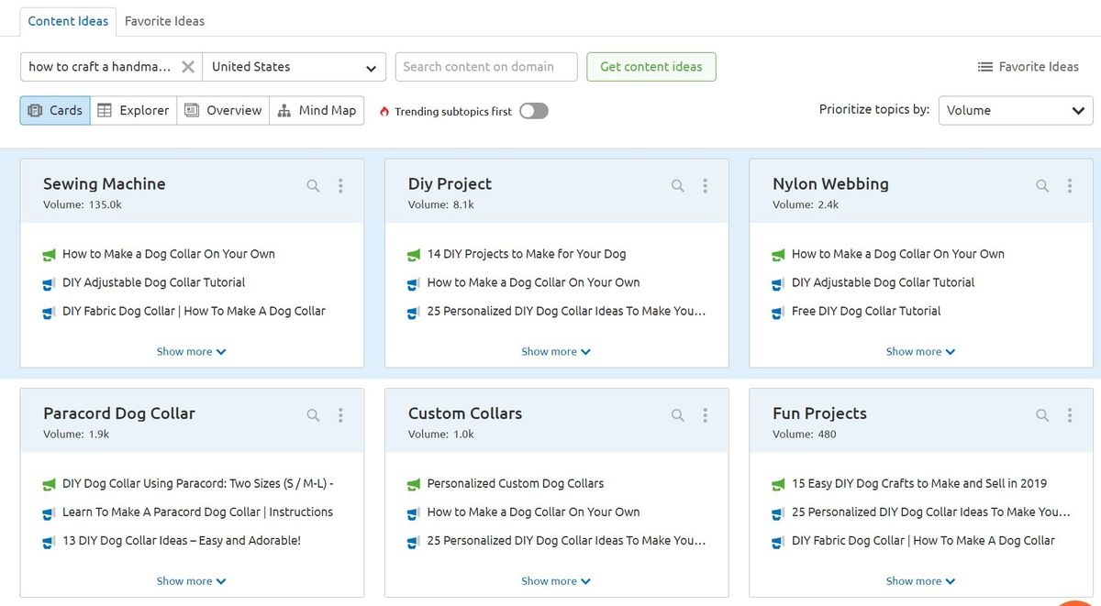
Task: Open the Sewing Machine card options menu
Action: (340, 185)
